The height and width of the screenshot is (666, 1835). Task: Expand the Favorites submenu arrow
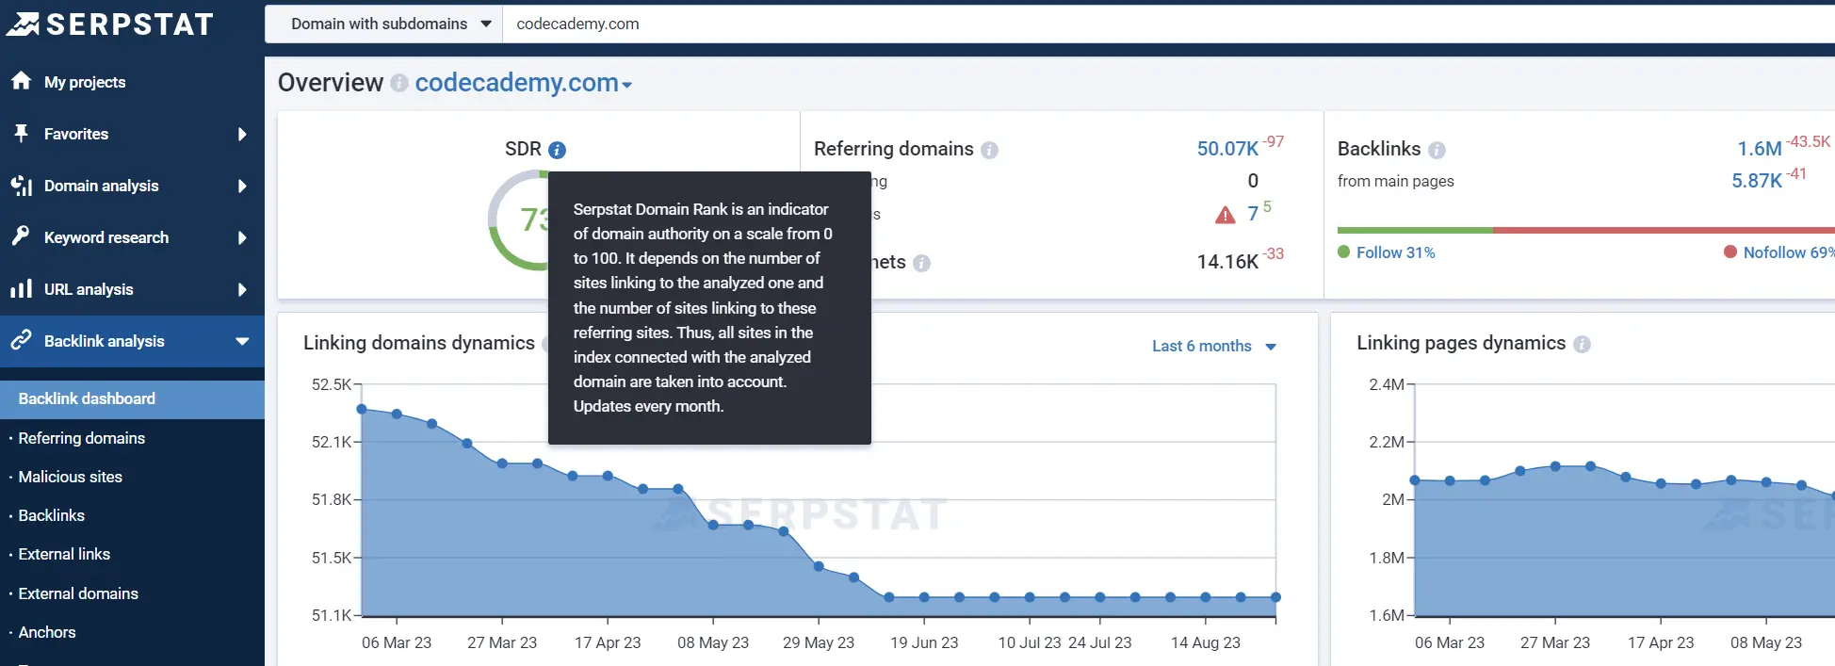[242, 134]
